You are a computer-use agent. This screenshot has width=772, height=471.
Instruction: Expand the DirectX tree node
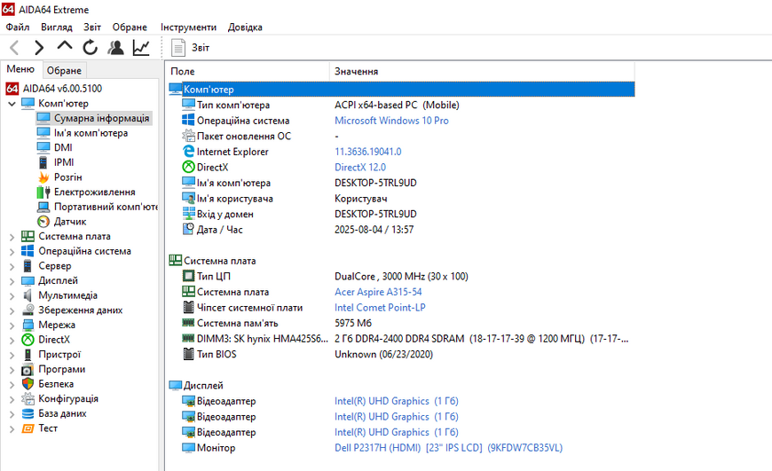12,340
